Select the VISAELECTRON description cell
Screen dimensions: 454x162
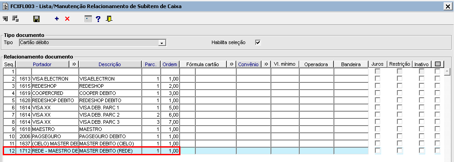110,79
